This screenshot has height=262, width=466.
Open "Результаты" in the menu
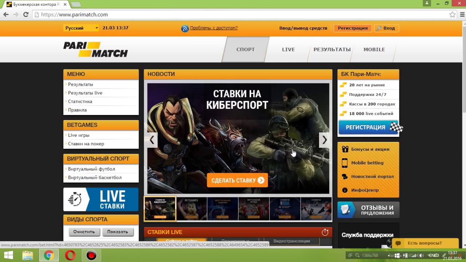click(x=80, y=84)
